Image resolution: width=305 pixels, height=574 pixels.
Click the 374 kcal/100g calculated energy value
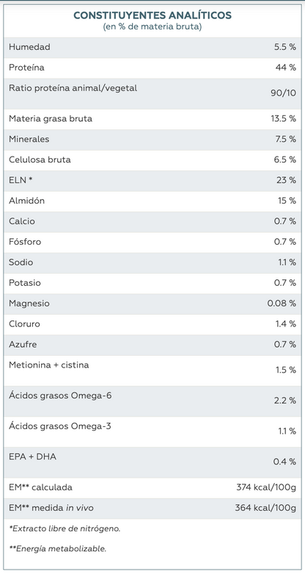(x=266, y=487)
